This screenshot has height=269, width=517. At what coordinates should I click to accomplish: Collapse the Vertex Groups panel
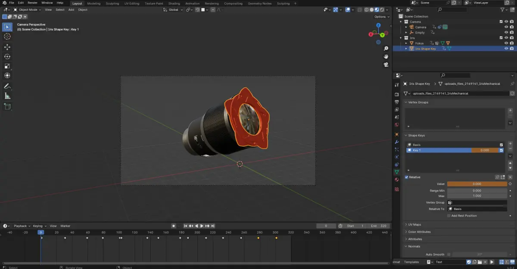click(x=418, y=102)
